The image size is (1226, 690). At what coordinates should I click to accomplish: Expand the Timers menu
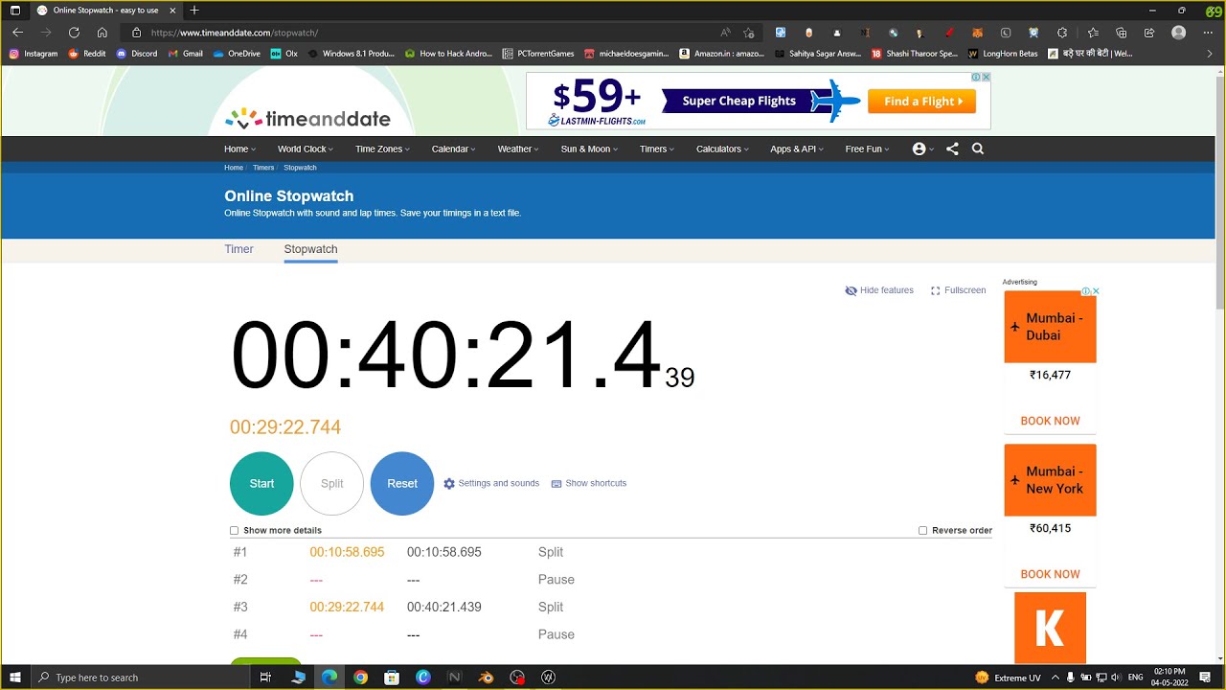pyautogui.click(x=657, y=149)
